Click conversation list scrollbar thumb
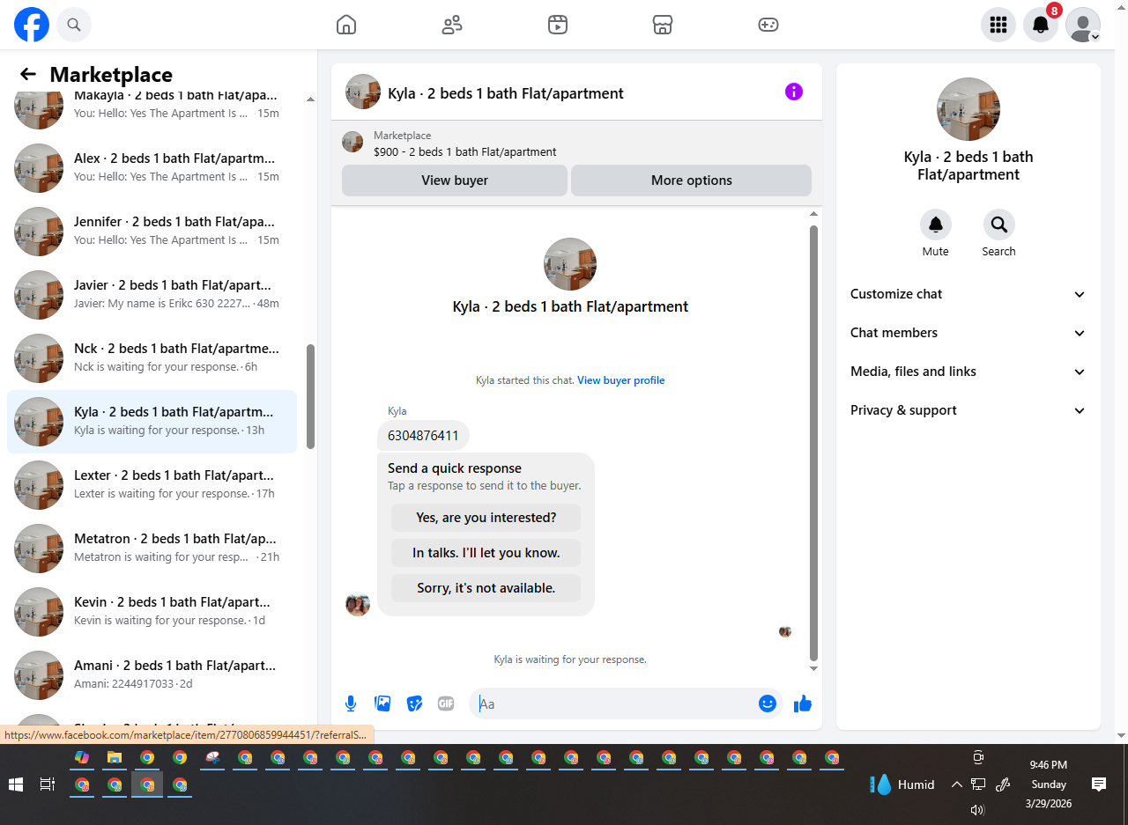 pos(310,396)
